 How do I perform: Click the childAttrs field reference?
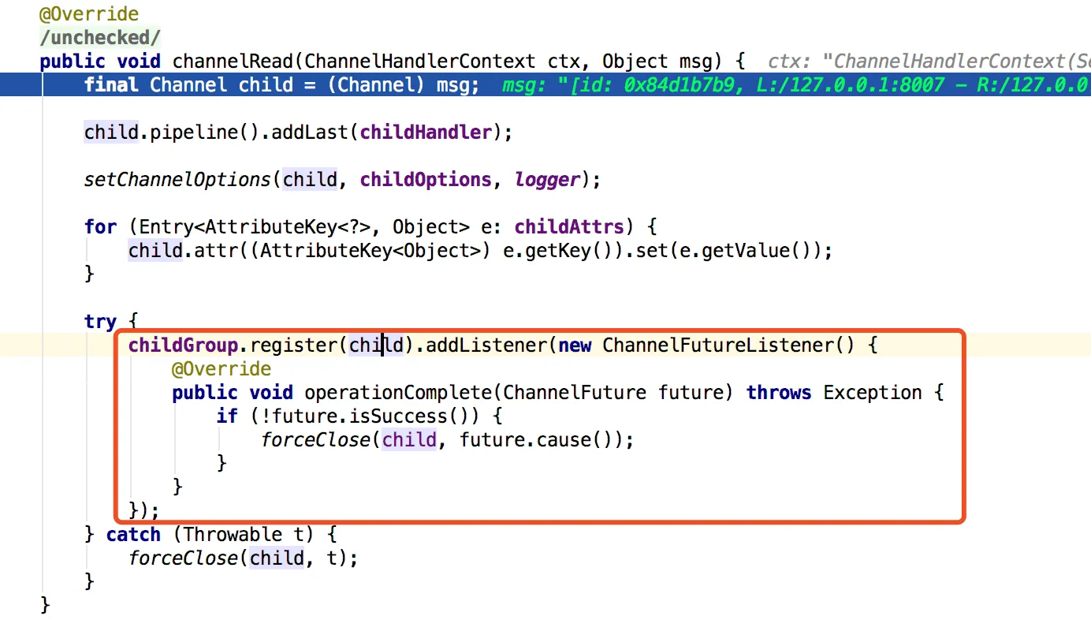coord(569,227)
